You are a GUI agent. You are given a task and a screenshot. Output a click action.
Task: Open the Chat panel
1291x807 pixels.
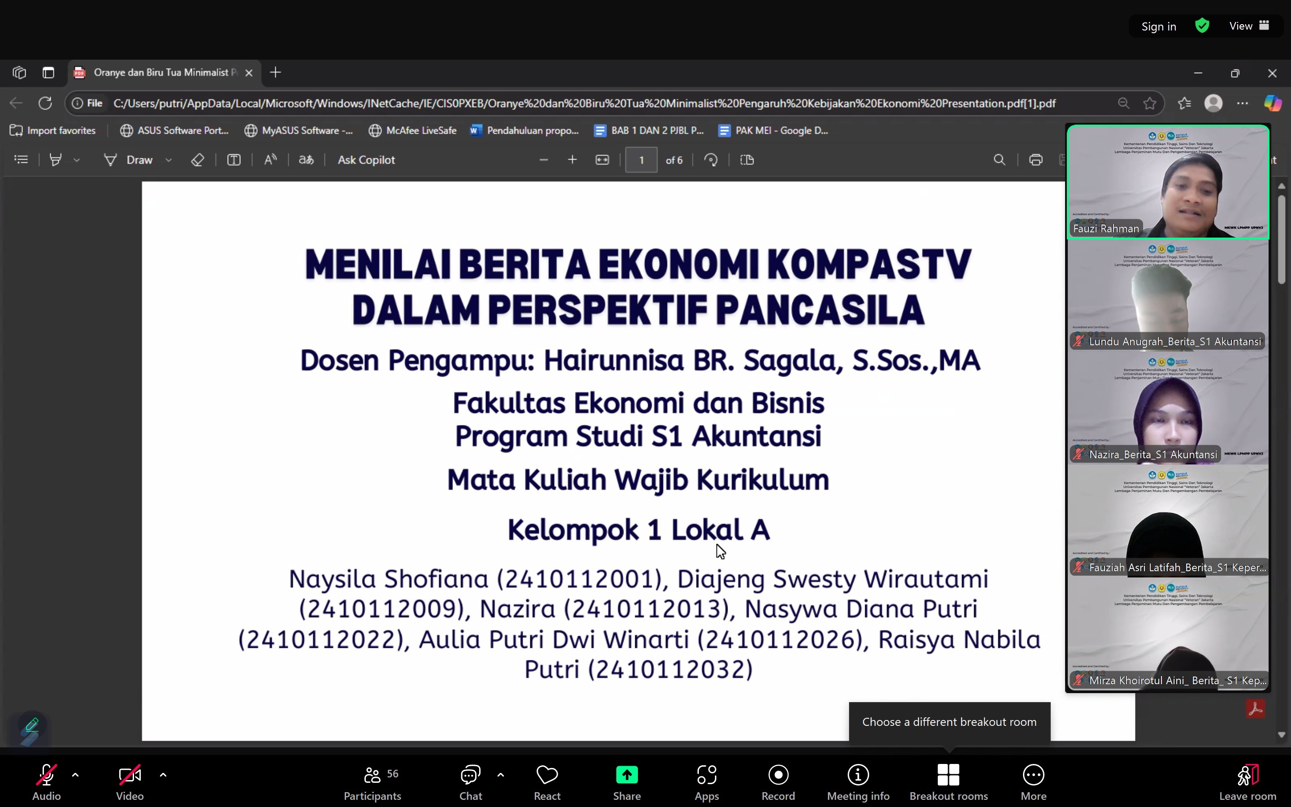point(471,782)
